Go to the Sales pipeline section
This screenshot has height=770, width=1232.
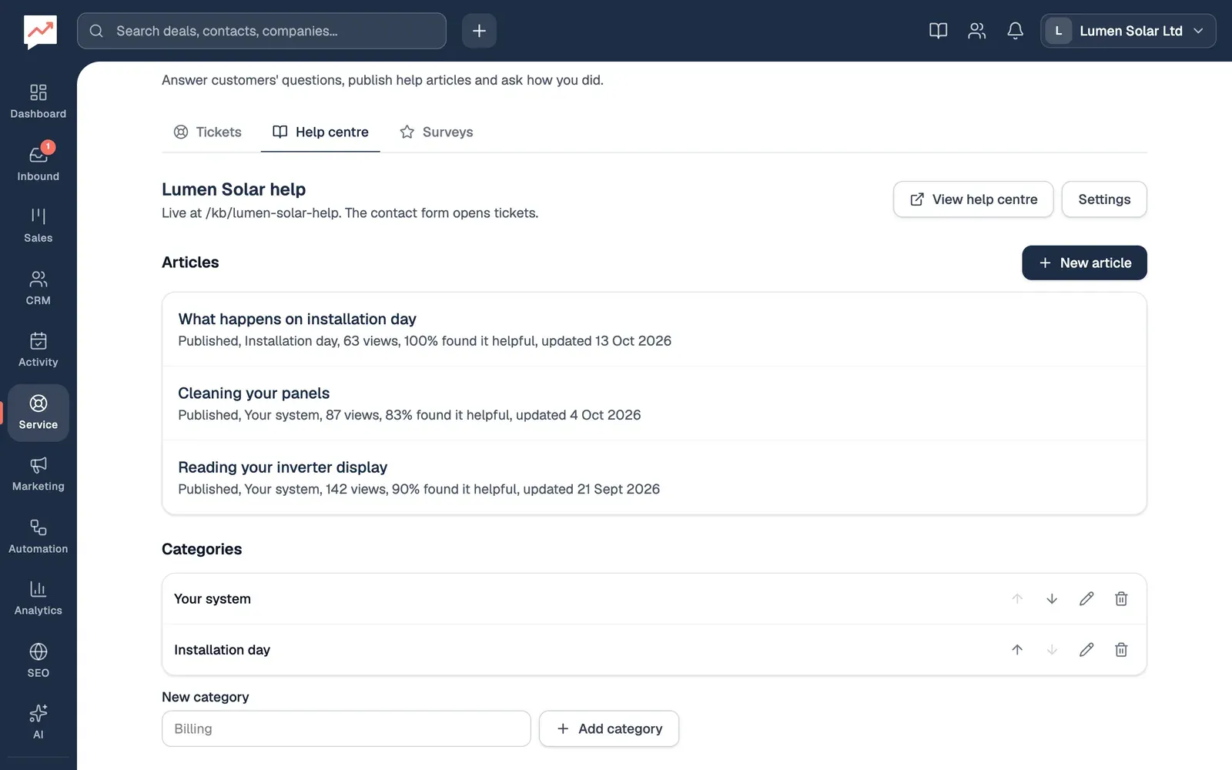coord(38,226)
